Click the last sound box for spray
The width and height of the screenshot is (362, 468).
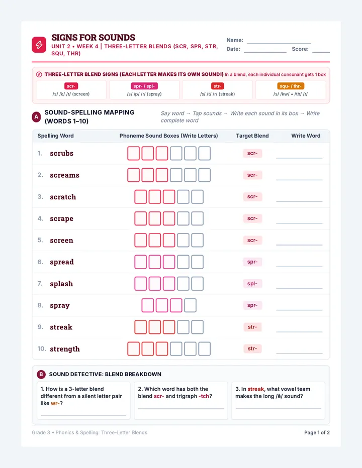(x=191, y=305)
